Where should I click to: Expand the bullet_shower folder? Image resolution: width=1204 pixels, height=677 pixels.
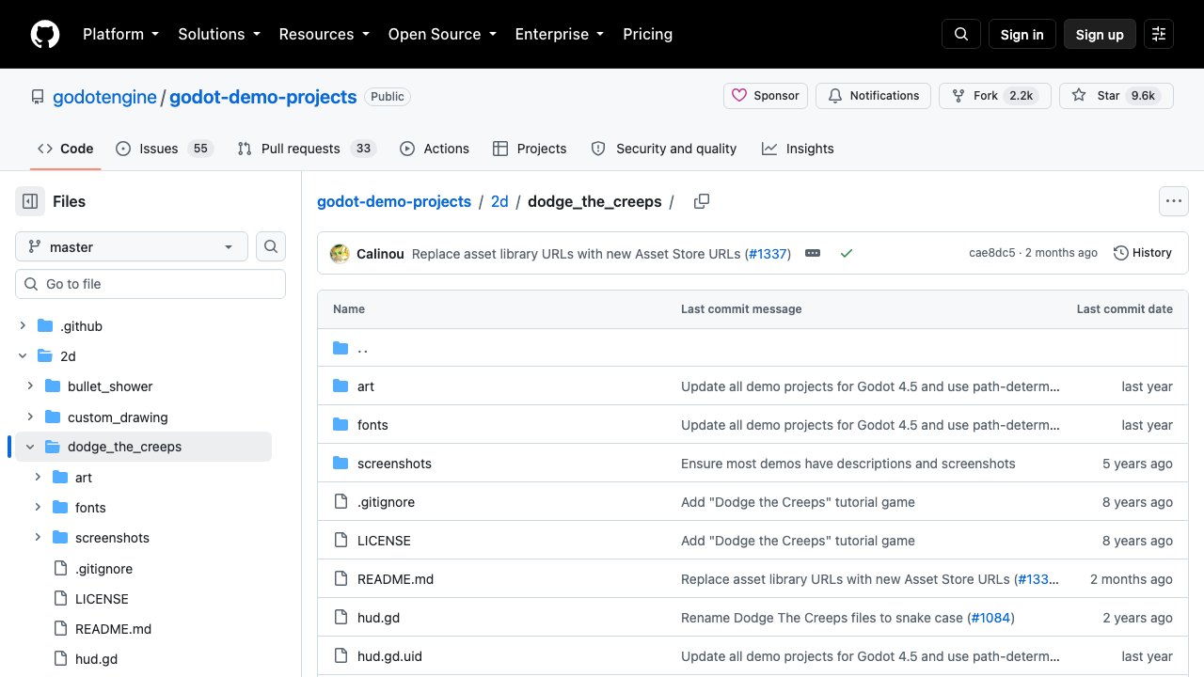30,386
